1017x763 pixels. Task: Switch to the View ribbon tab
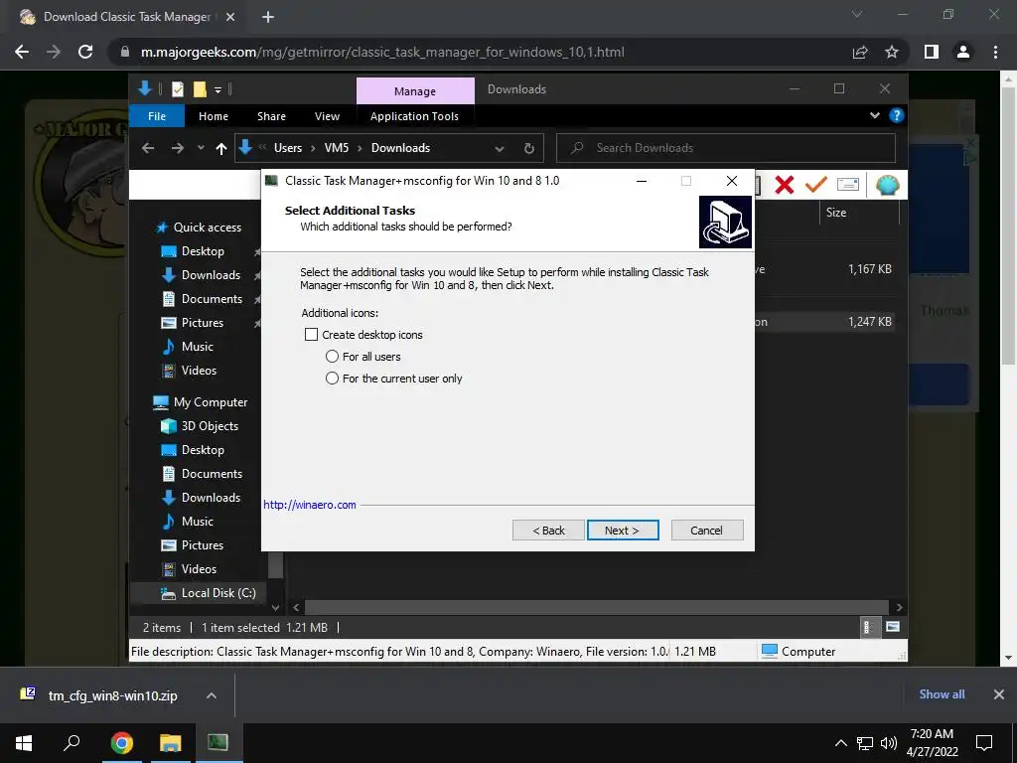(x=327, y=116)
